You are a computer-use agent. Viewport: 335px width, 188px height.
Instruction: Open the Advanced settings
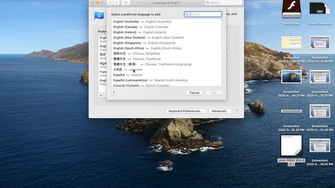click(220, 111)
